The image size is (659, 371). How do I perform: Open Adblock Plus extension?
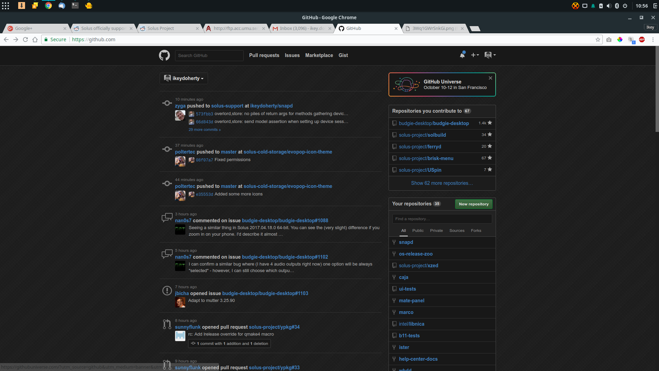(x=642, y=40)
